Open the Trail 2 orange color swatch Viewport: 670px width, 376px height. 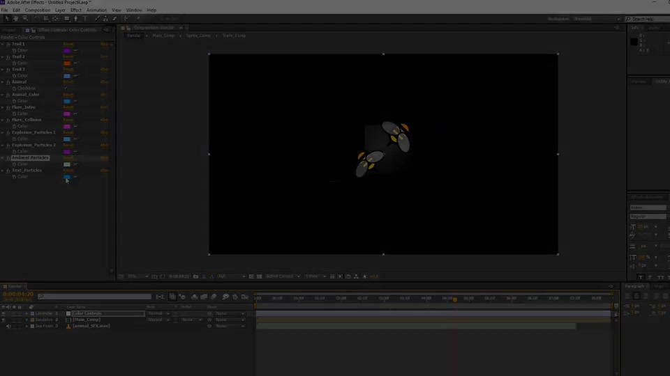point(67,63)
